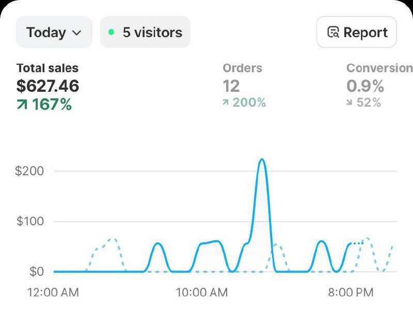Screen dimensions: 413x317
Task: Click the $627.46 total sales value
Action: [47, 86]
